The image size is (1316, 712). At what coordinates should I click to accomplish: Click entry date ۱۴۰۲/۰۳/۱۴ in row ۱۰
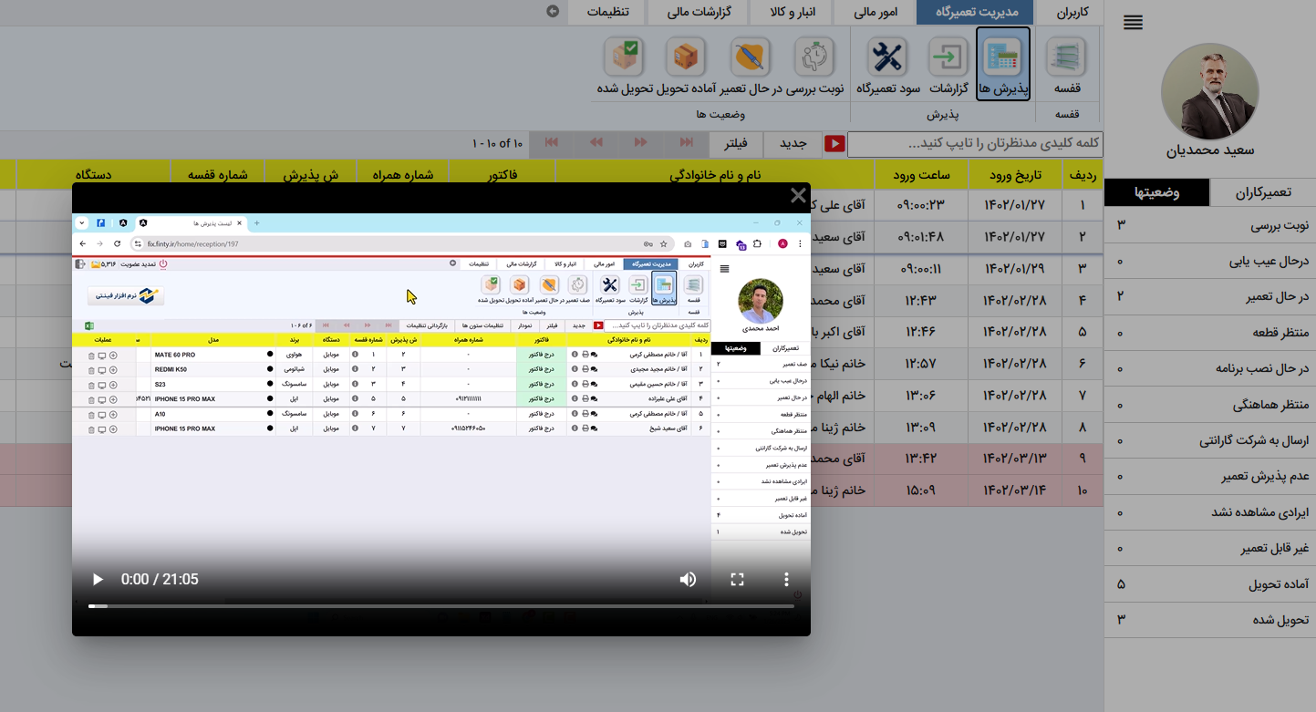pos(1015,490)
